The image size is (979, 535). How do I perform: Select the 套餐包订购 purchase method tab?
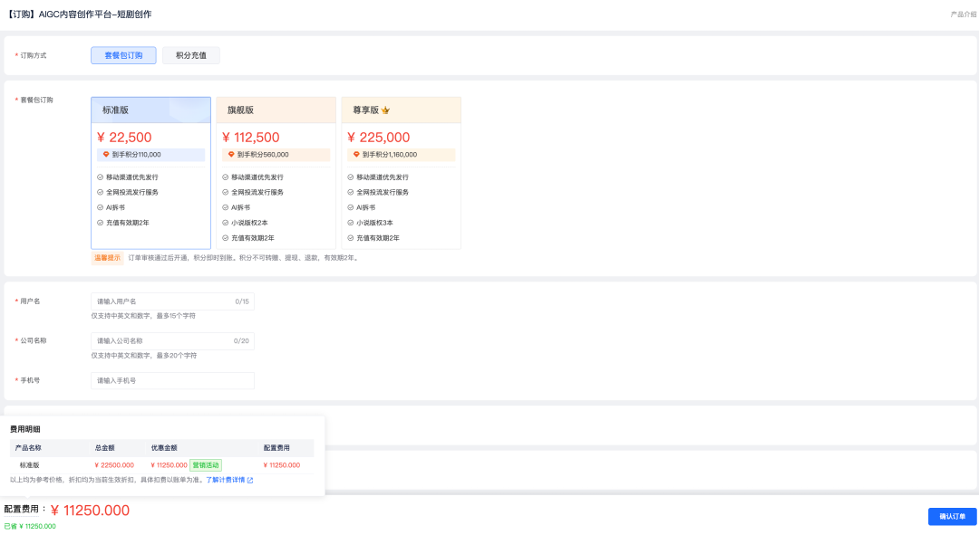(123, 55)
